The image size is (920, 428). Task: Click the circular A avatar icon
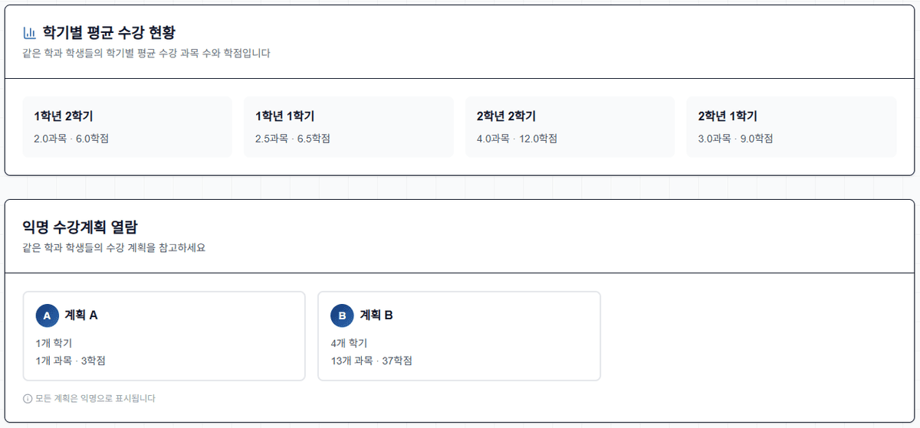[48, 315]
